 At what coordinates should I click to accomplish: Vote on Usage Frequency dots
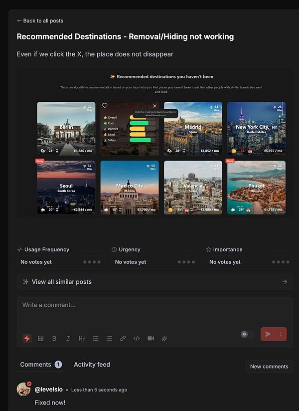point(92,262)
